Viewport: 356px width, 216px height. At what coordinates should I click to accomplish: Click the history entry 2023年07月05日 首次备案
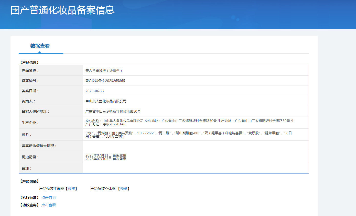(106, 159)
